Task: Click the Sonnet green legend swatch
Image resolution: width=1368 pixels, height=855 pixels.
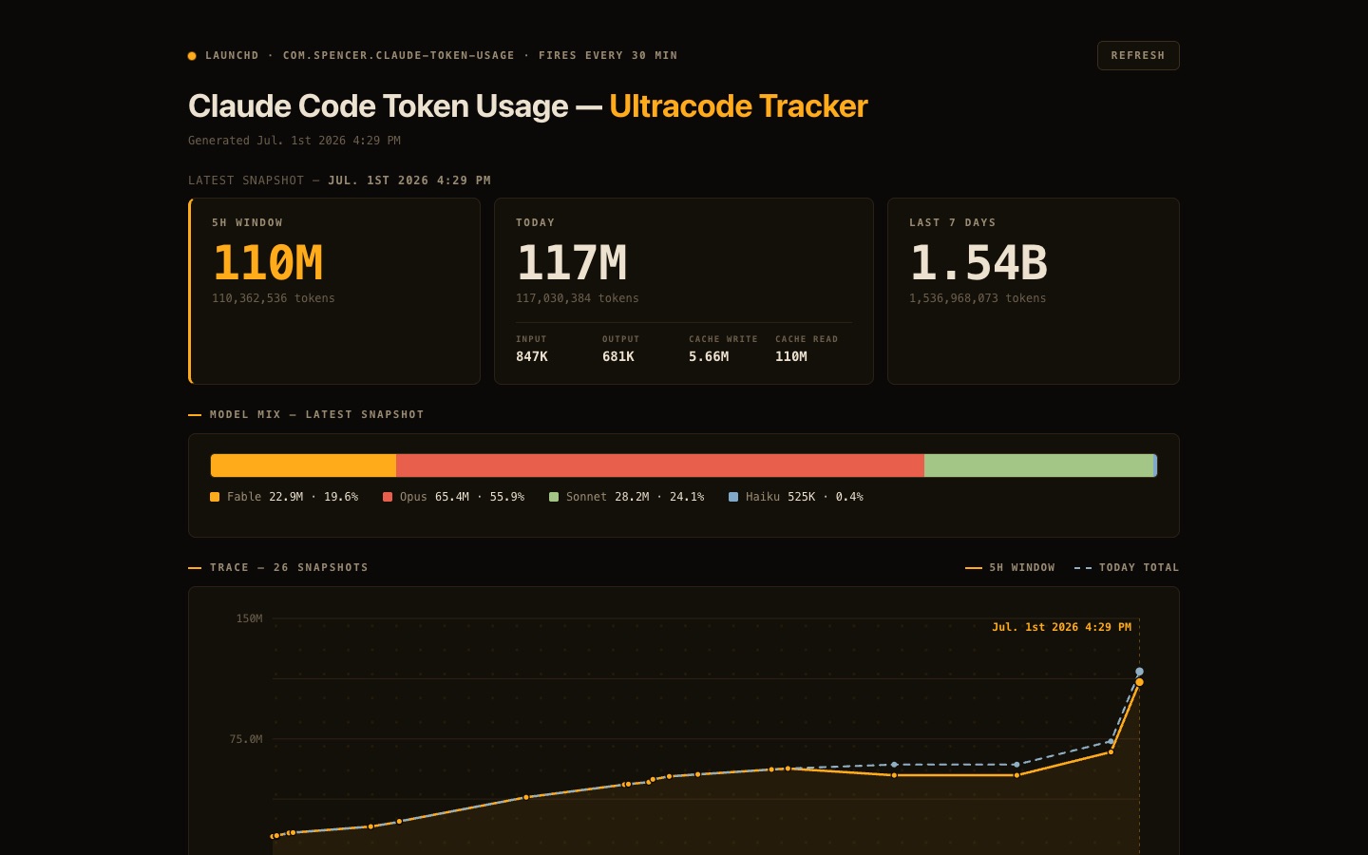Action: pos(554,497)
